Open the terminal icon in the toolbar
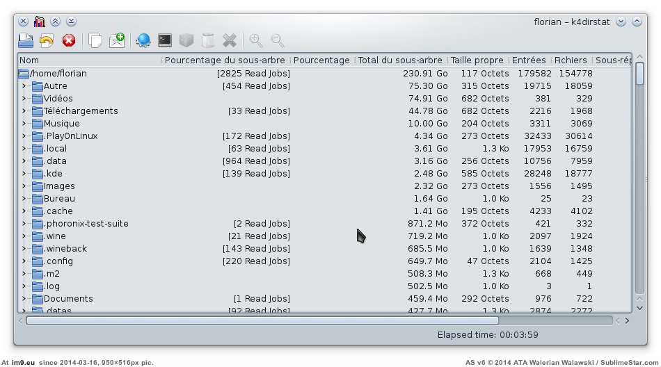Image resolution: width=661 pixels, height=367 pixels. (165, 40)
